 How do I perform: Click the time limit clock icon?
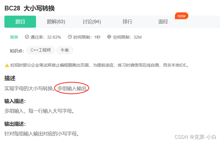point(70,37)
